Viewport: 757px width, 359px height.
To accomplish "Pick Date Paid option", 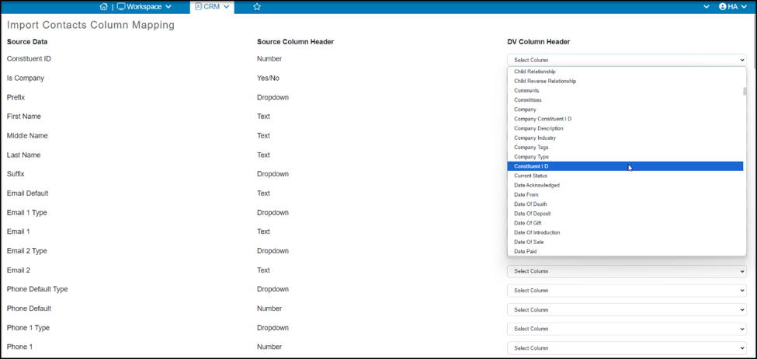I will (x=625, y=252).
